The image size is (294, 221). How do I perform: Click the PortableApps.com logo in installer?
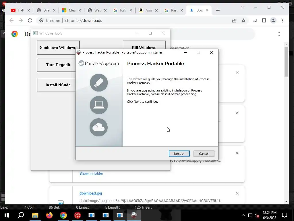pos(98,63)
